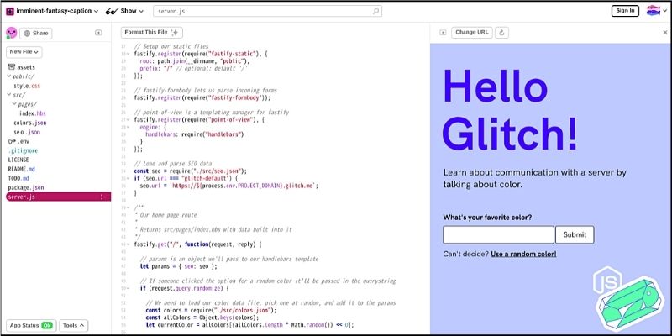This screenshot has height=336, width=672.
Task: Refresh the preview pane
Action: click(x=501, y=33)
